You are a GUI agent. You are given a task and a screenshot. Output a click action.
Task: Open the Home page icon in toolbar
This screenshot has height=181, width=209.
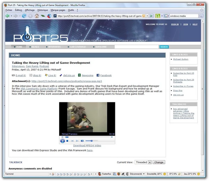coord(37,16)
